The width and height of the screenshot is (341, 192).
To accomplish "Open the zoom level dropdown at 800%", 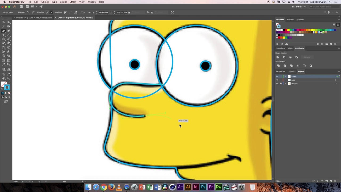I will coord(22,181).
